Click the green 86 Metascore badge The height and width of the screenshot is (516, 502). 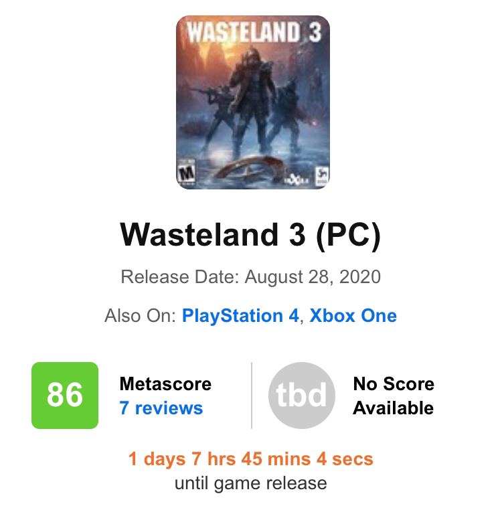(x=65, y=395)
